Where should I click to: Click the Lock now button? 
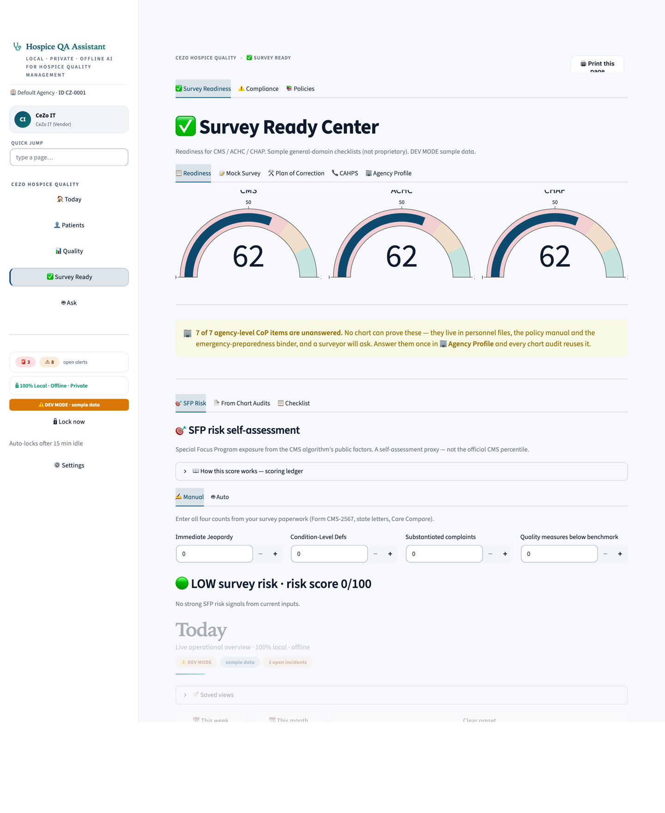69,421
